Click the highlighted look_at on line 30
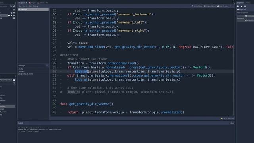 tap(81, 71)
